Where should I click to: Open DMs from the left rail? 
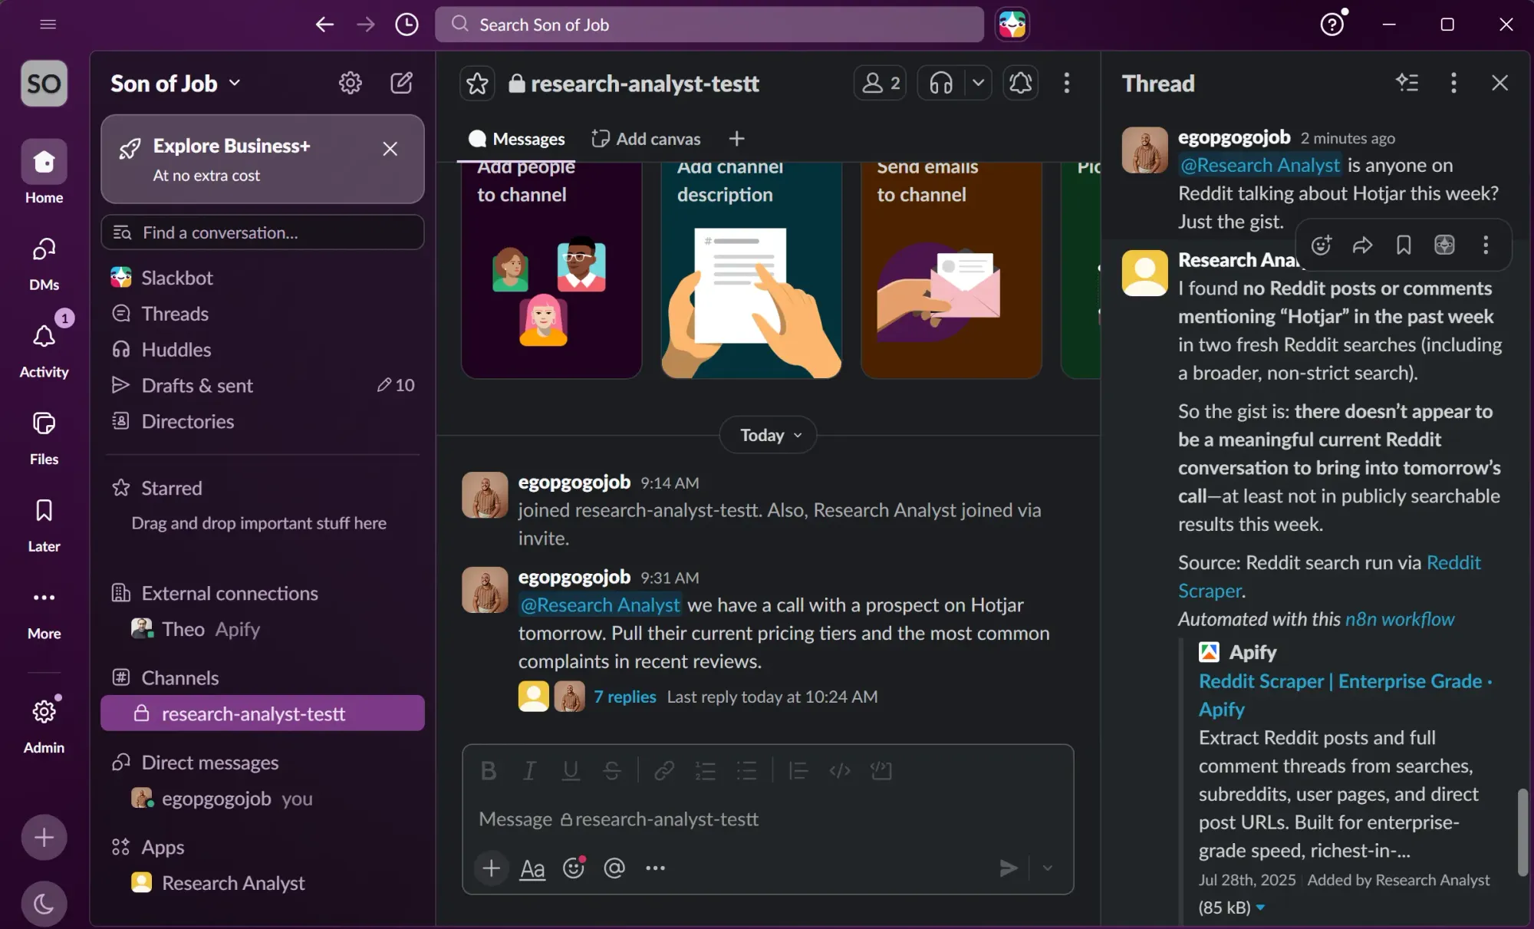click(x=44, y=263)
